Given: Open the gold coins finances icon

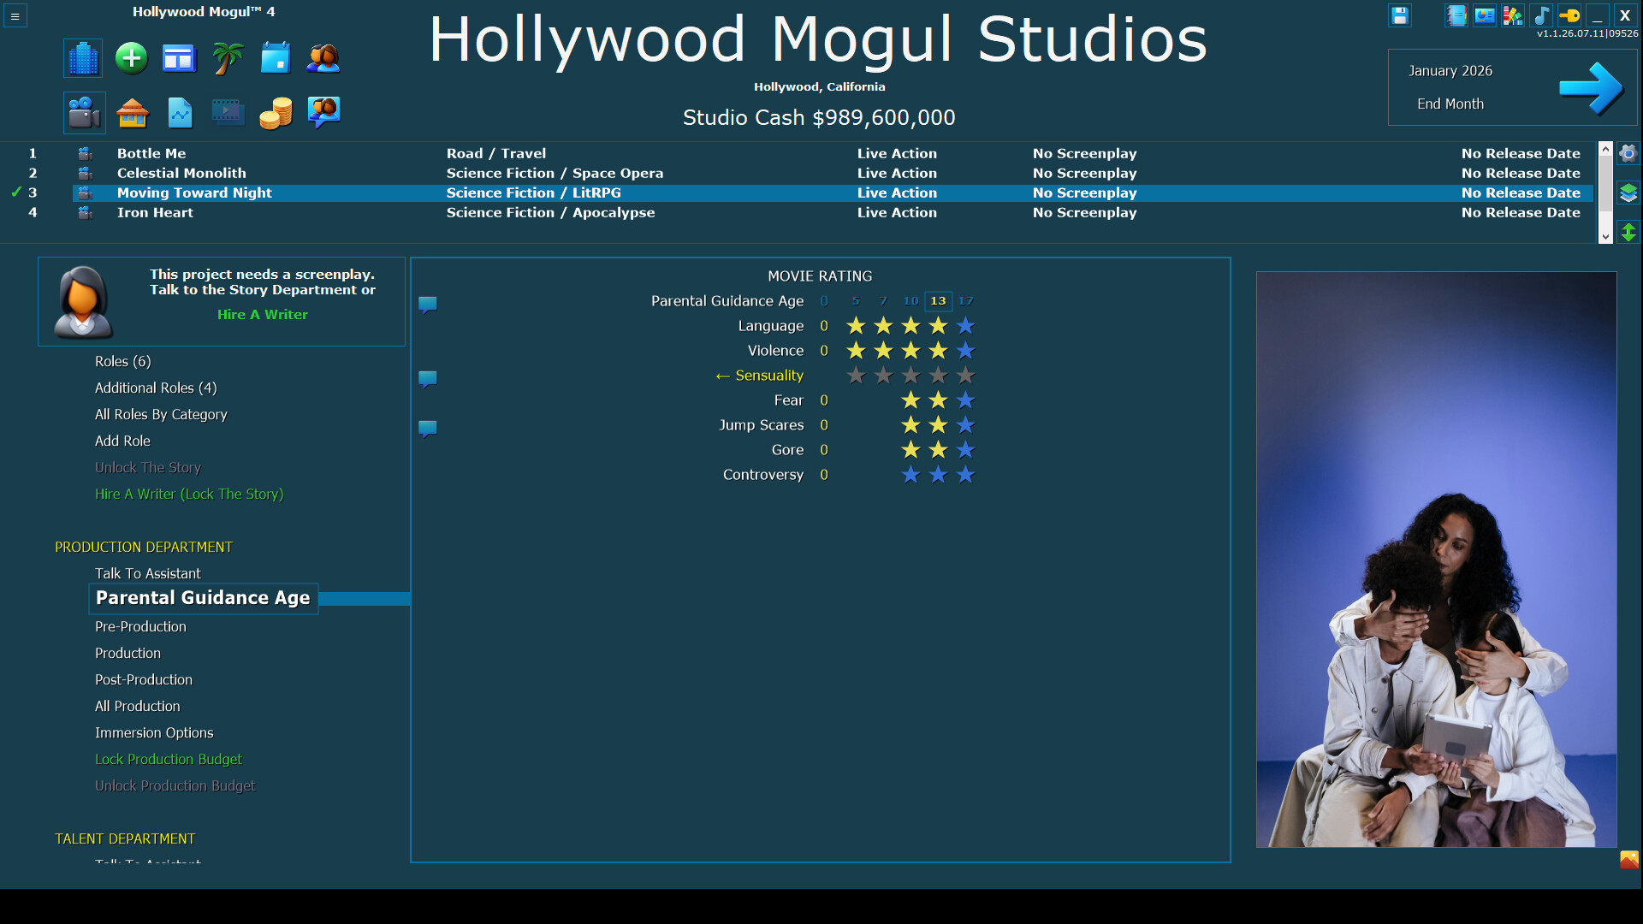Looking at the screenshot, I should click(x=276, y=112).
